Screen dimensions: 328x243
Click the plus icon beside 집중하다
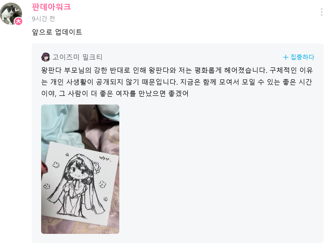(x=286, y=57)
